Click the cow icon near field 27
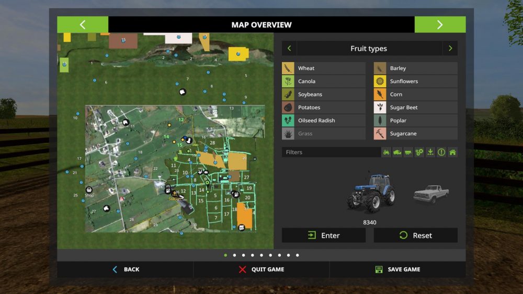Screen dimensions: 523x294 click(106, 208)
